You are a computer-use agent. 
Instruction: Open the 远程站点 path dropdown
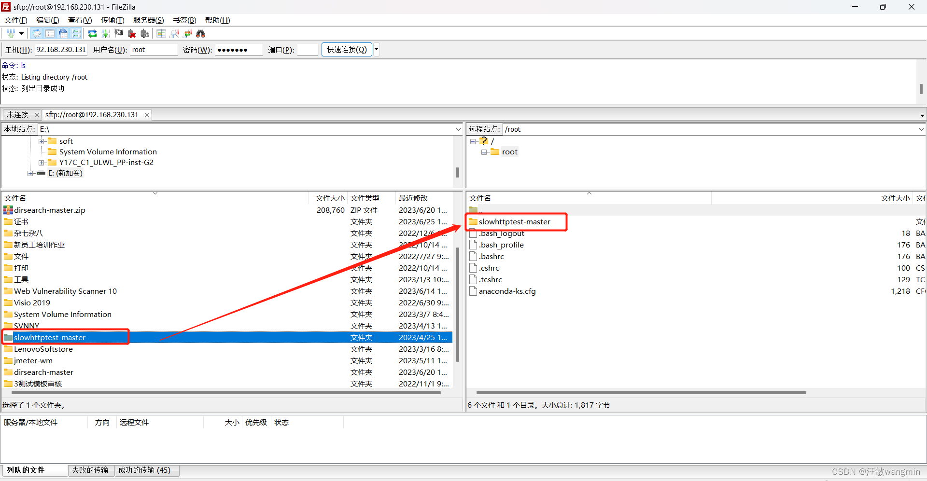[921, 129]
